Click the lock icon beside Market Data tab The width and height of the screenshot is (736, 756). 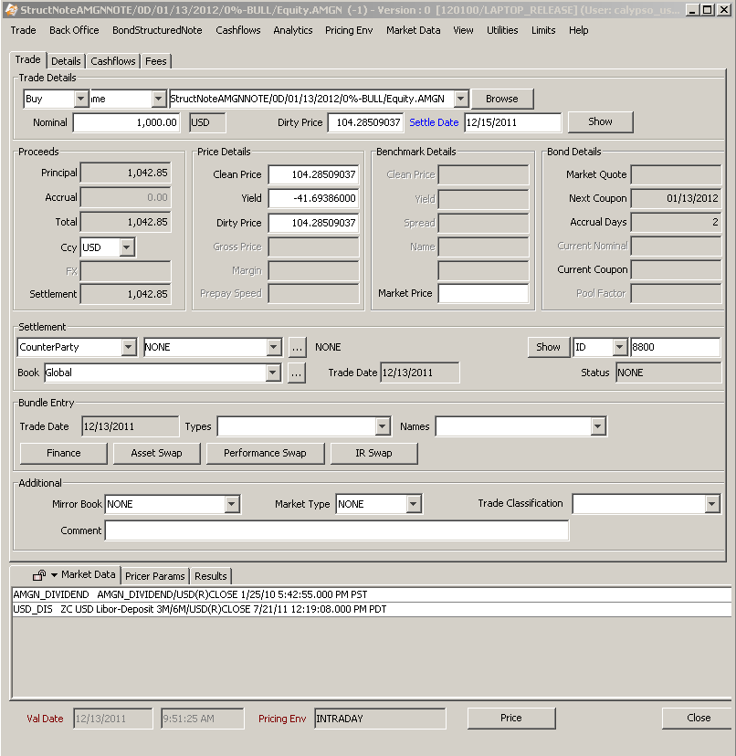coord(39,575)
